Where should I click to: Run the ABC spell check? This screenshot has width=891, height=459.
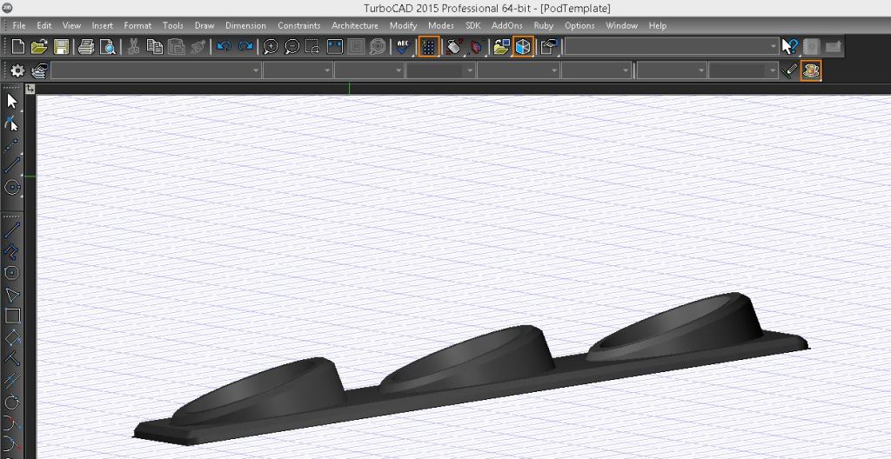[404, 47]
